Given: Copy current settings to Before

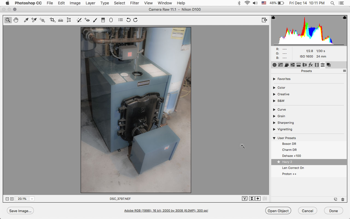Looking at the screenshot, I should coord(258,199).
